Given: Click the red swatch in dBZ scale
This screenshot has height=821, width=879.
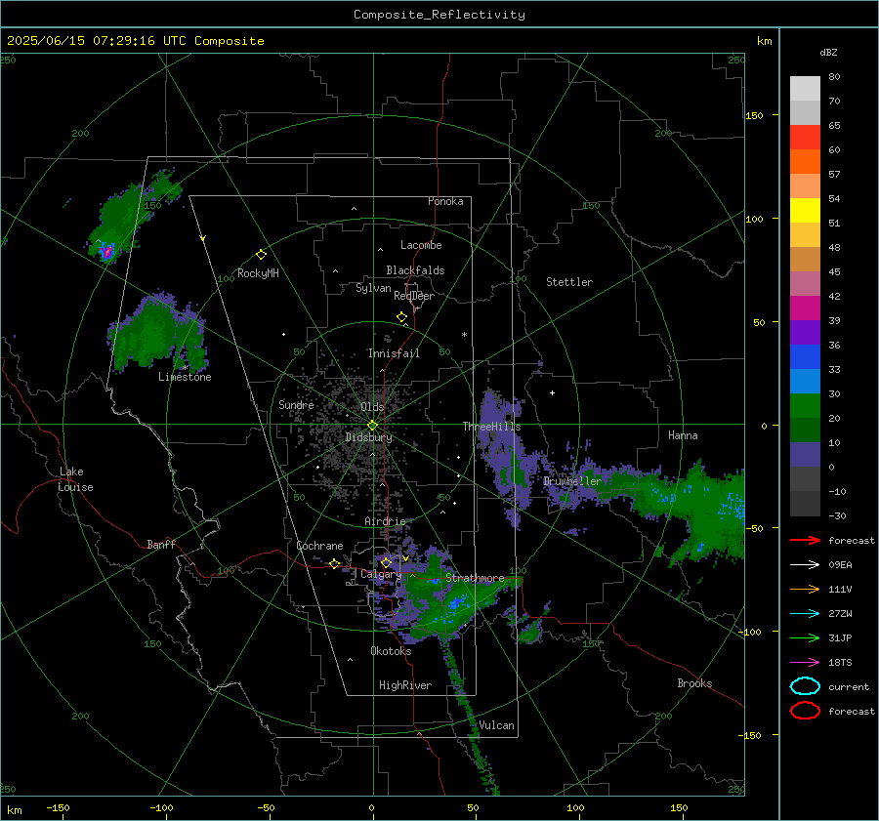Looking at the screenshot, I should tap(805, 137).
